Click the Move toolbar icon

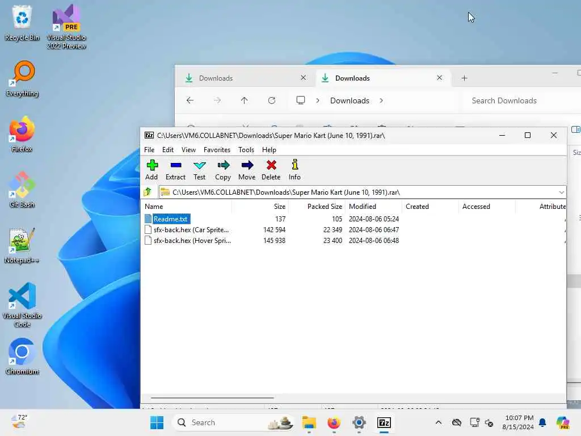pos(247,170)
